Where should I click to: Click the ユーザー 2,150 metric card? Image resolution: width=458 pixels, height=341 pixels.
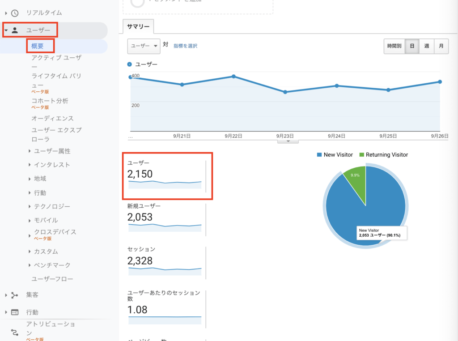coord(166,176)
